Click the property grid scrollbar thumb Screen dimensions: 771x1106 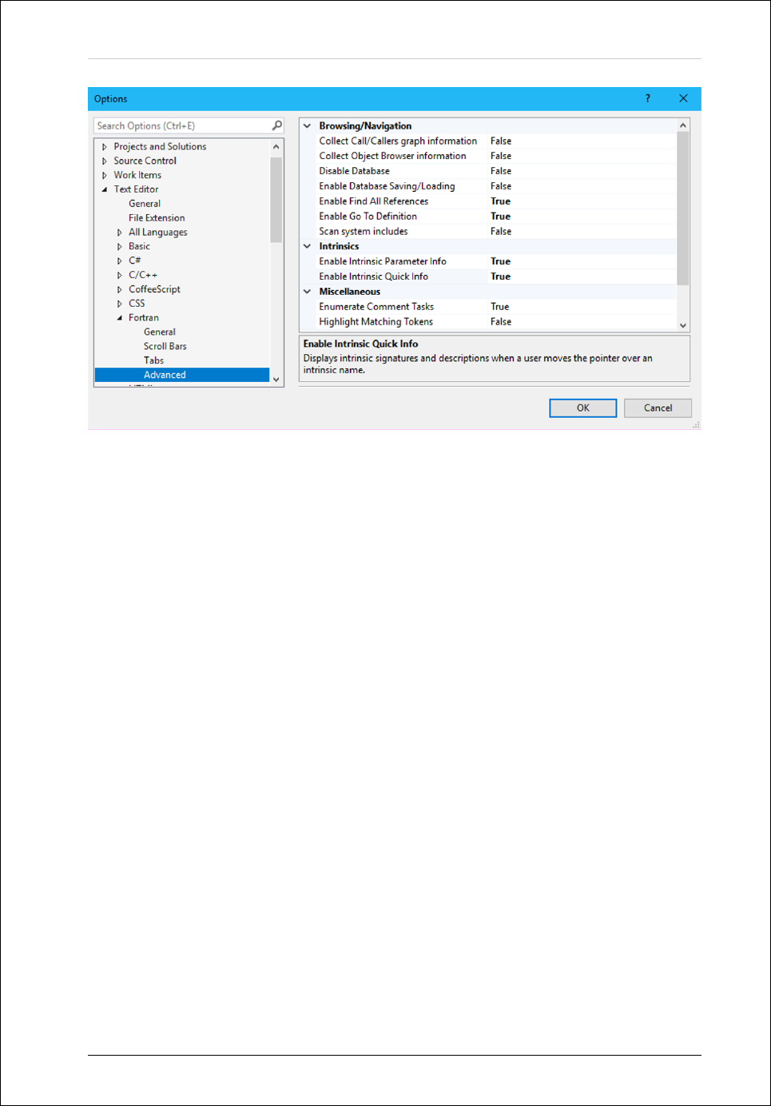point(683,209)
